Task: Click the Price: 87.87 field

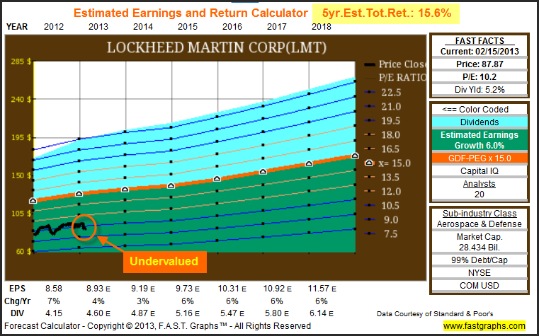Action: click(480, 64)
